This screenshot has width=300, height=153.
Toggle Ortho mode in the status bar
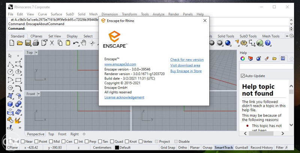[183, 147]
